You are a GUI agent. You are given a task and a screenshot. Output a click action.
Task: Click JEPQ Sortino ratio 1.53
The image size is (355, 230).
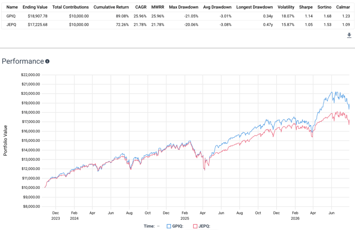click(x=327, y=25)
